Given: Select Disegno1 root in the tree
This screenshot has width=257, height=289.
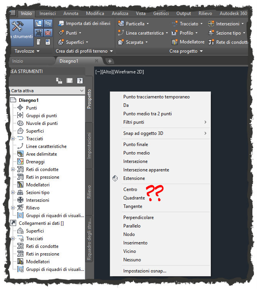Looking at the screenshot, I should pos(28,100).
